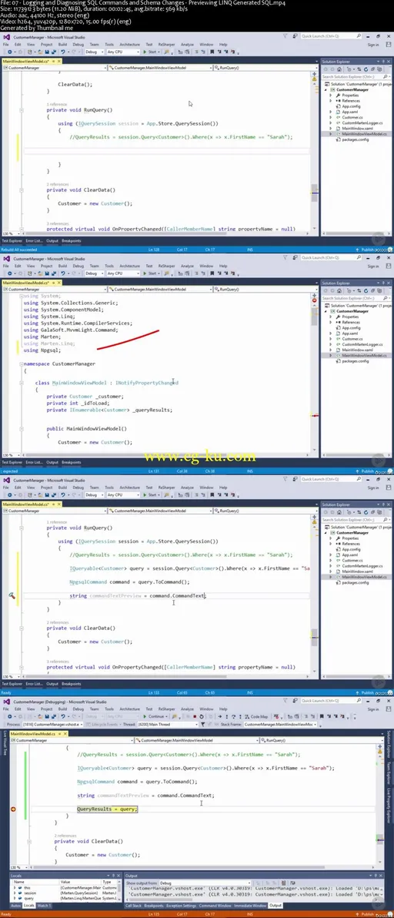
Task: Open the Stack Frame dropdown in debugging frame
Action: [x=281, y=724]
